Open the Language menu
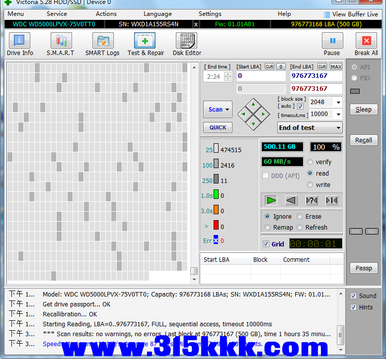The height and width of the screenshot is (359, 386). point(157,14)
